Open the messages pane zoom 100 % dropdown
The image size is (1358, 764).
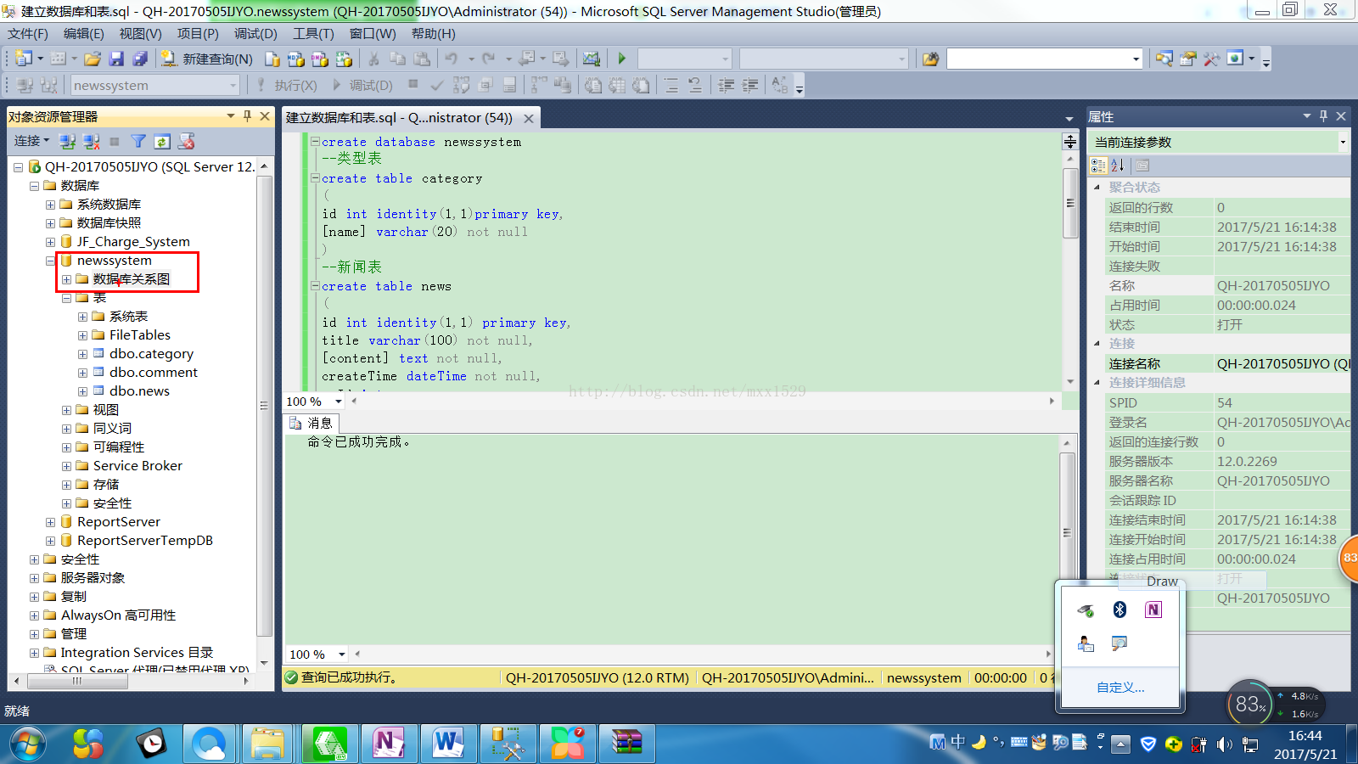(x=341, y=654)
